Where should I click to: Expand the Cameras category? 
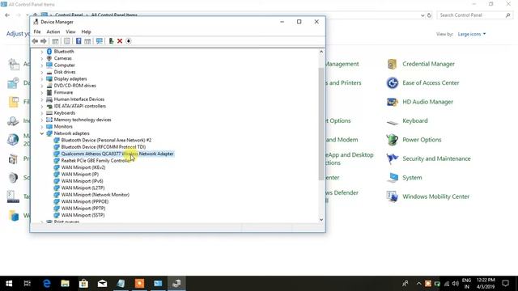(x=42, y=58)
